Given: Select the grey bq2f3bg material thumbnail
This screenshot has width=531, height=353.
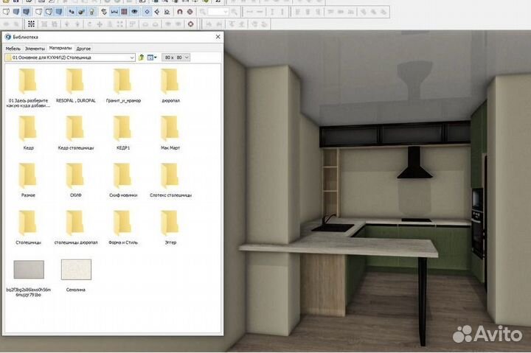Looking at the screenshot, I should pos(29,270).
